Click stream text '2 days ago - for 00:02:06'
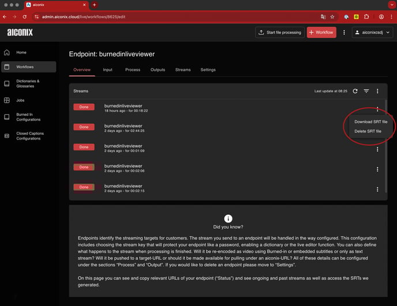Screen dimensions: 397x306 (x=124, y=171)
